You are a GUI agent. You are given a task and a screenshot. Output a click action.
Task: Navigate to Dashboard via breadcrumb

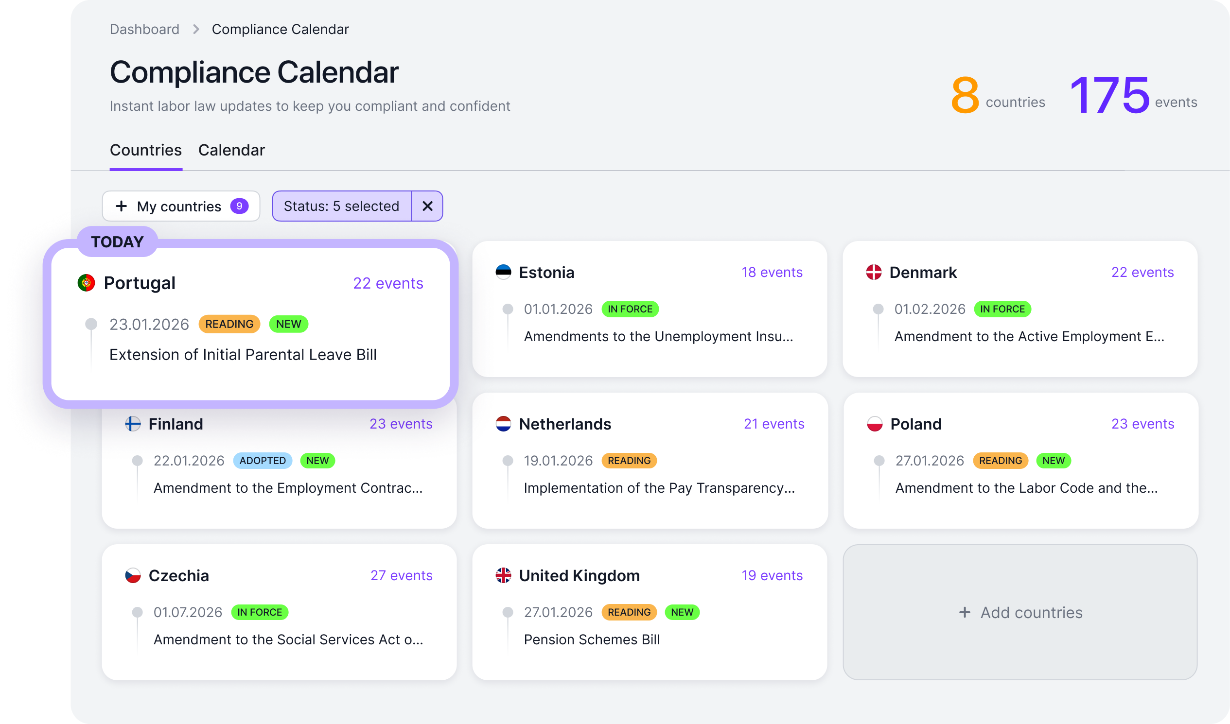(144, 29)
